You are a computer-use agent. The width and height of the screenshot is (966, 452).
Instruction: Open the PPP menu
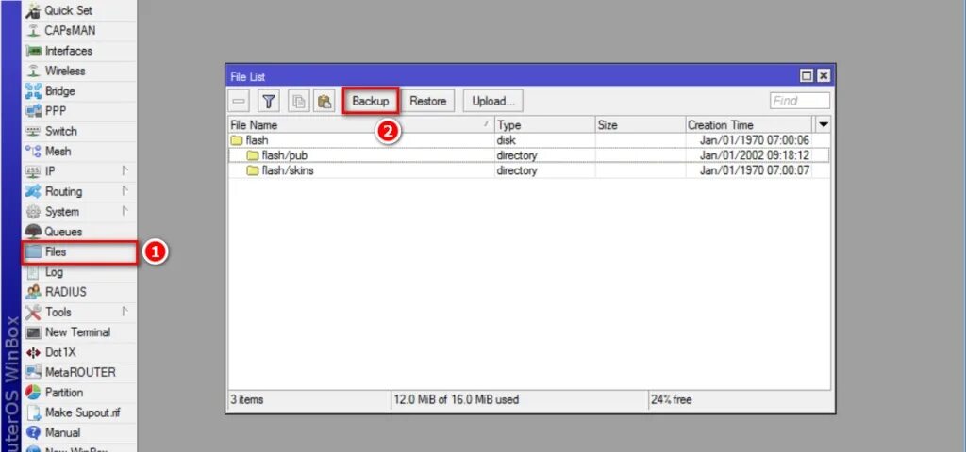click(x=79, y=111)
